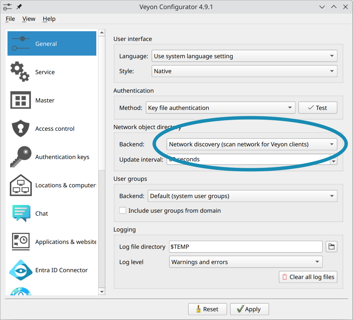Image resolution: width=353 pixels, height=320 pixels.
Task: Click the Clear all log files button
Action: (308, 277)
